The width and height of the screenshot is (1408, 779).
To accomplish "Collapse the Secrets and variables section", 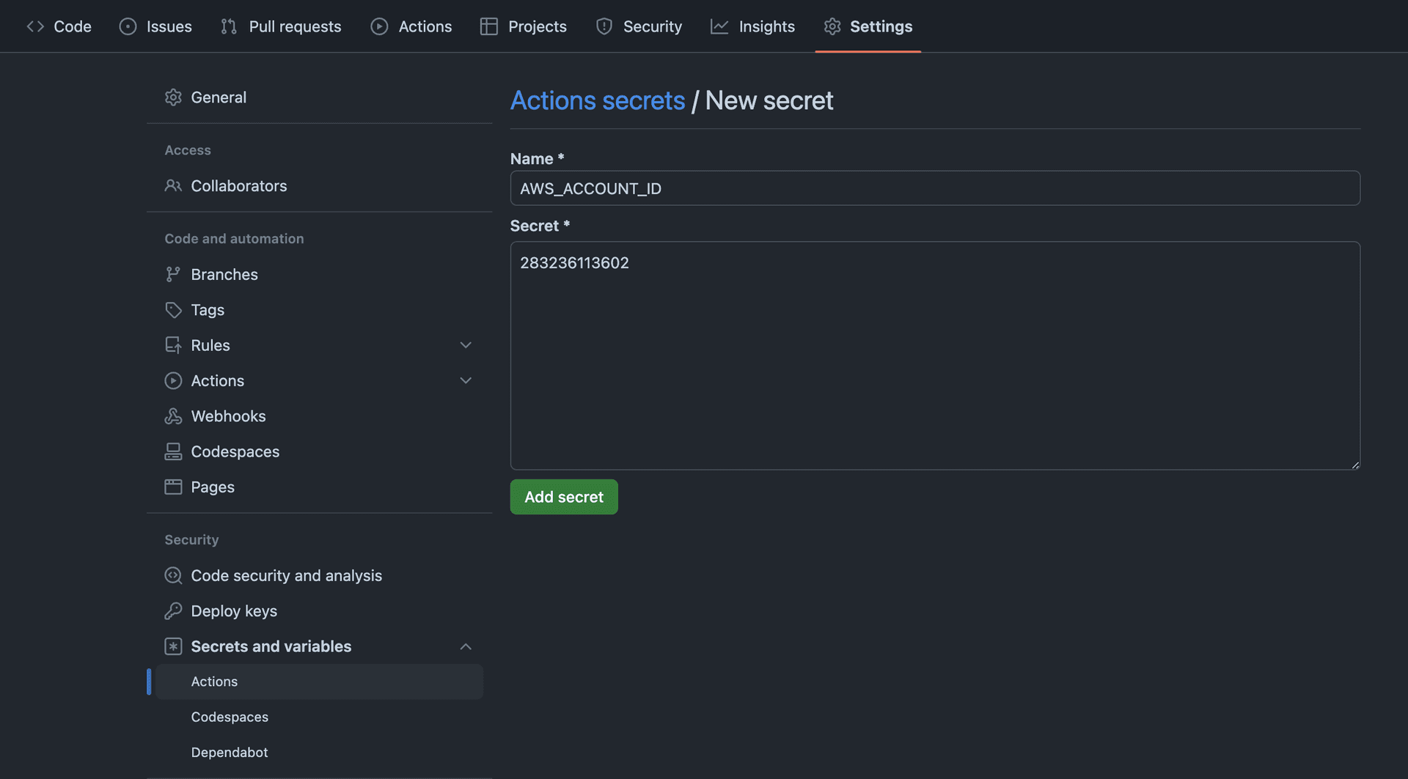I will point(465,646).
